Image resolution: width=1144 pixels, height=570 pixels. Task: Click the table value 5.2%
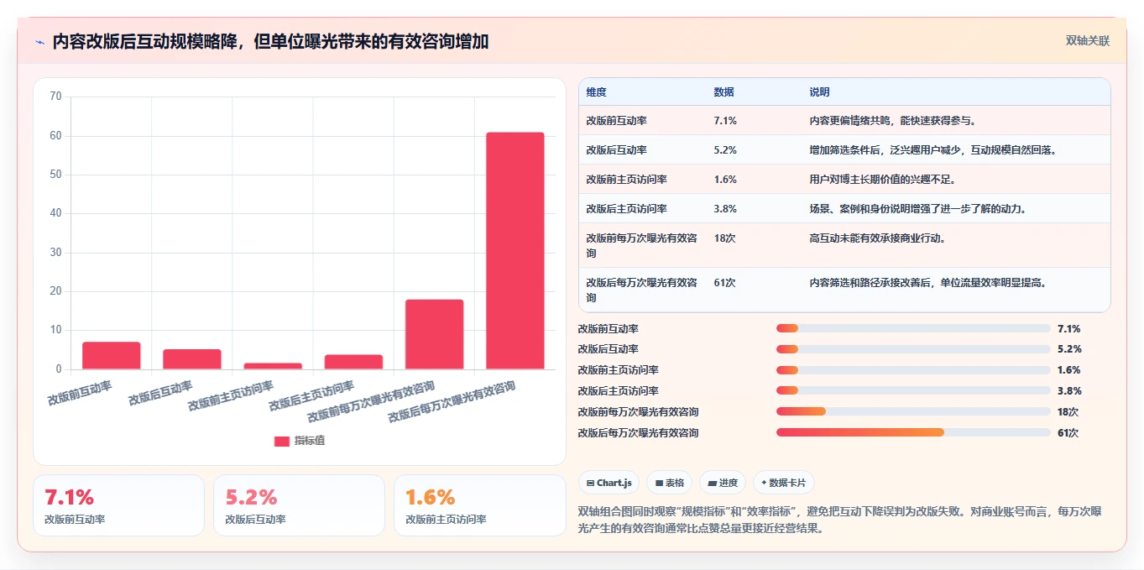[725, 150]
